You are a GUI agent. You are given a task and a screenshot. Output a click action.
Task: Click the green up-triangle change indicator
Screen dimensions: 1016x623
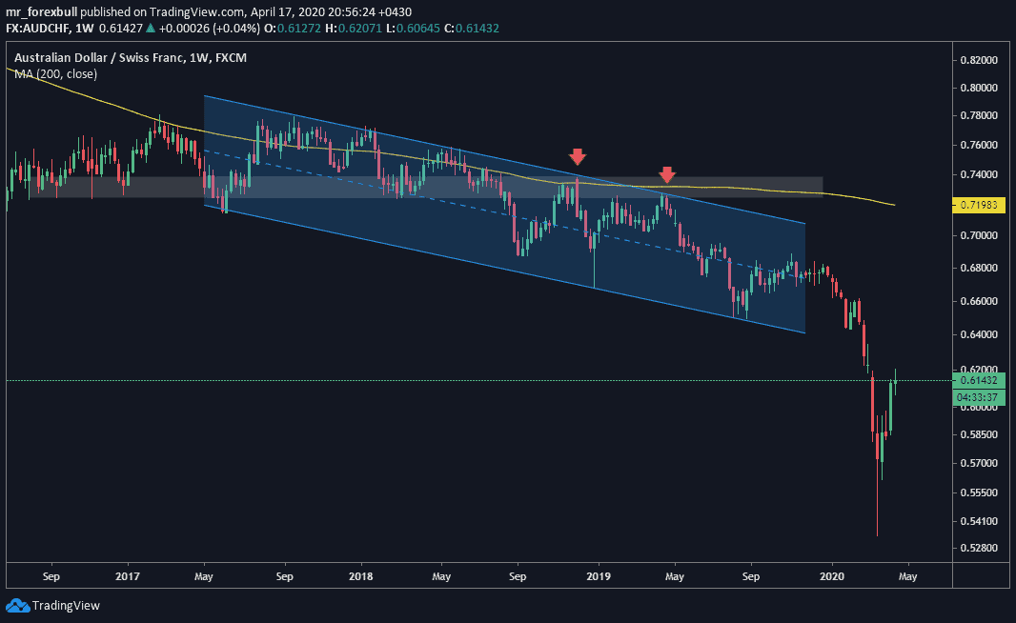click(149, 29)
